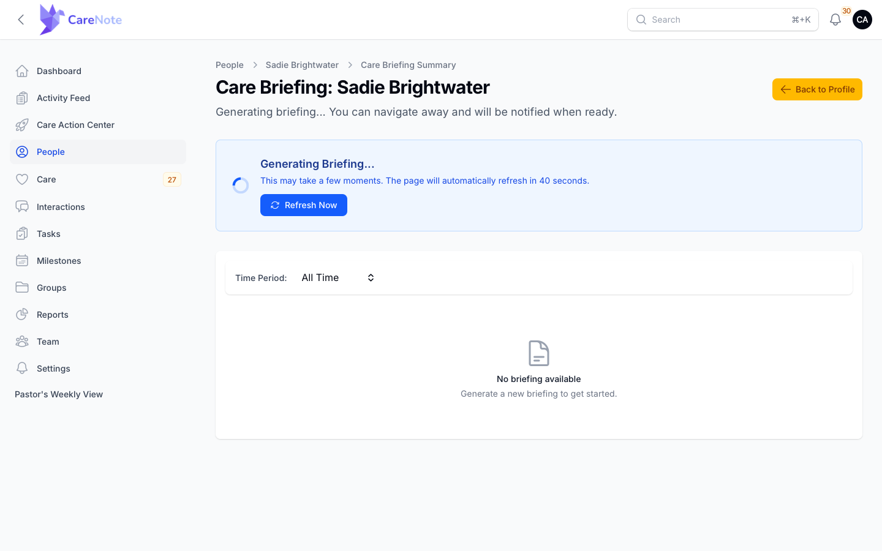
Task: Click the Care Action Center rocket icon
Action: pos(22,125)
